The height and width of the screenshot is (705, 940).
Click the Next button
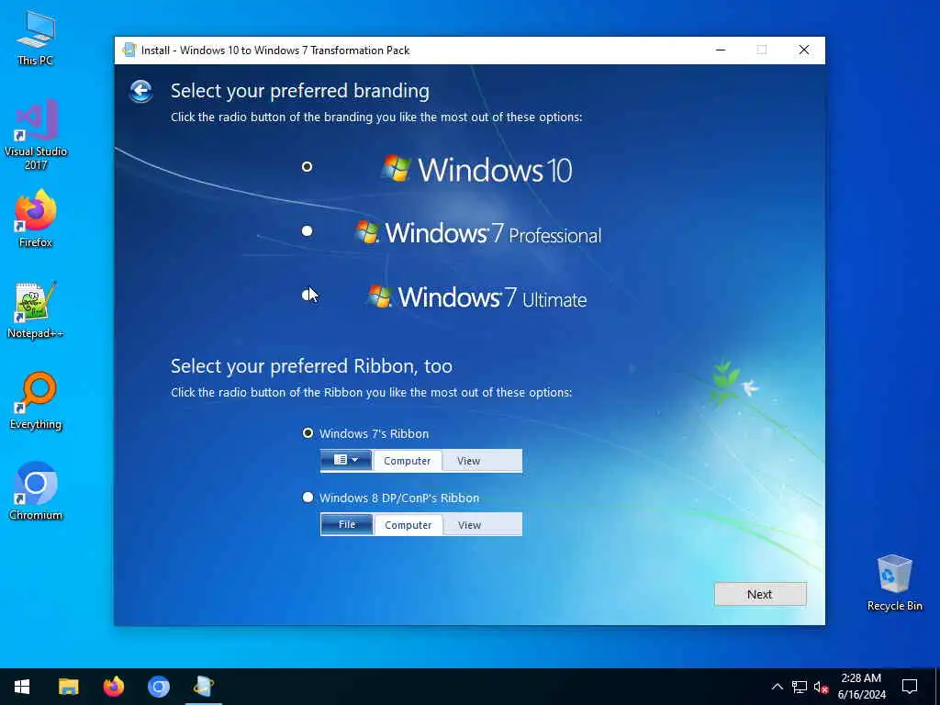pyautogui.click(x=760, y=594)
